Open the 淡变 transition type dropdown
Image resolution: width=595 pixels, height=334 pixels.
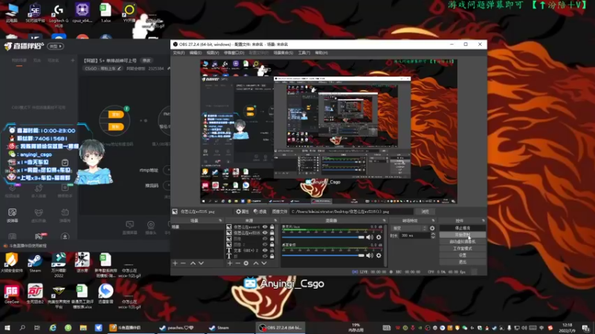pos(409,229)
